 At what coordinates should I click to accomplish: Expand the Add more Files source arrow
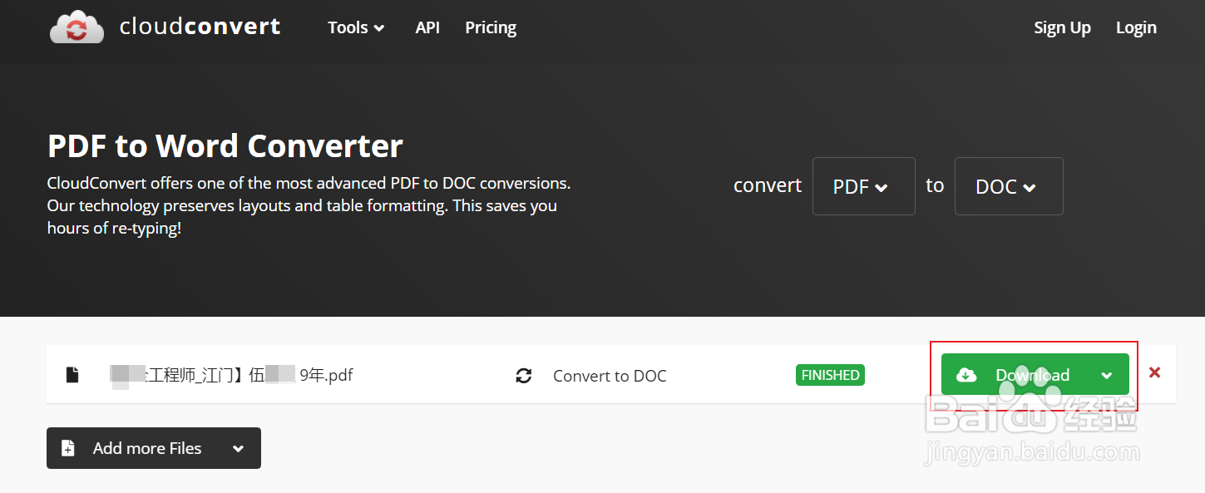pos(239,448)
